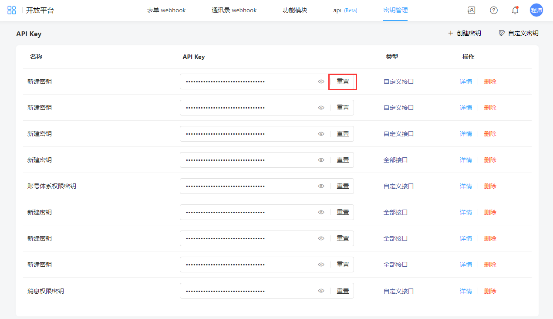
Task: View 详情 of 账号体系权限密钥
Action: point(466,186)
